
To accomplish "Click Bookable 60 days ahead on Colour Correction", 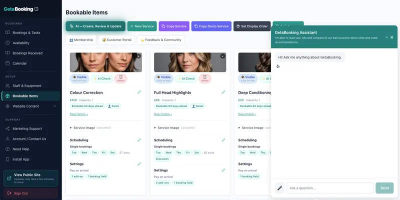I will [87, 106].
